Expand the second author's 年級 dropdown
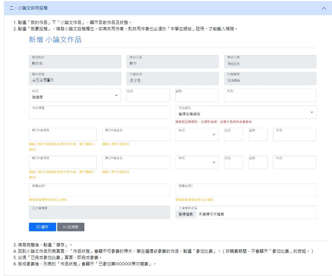 197,134
